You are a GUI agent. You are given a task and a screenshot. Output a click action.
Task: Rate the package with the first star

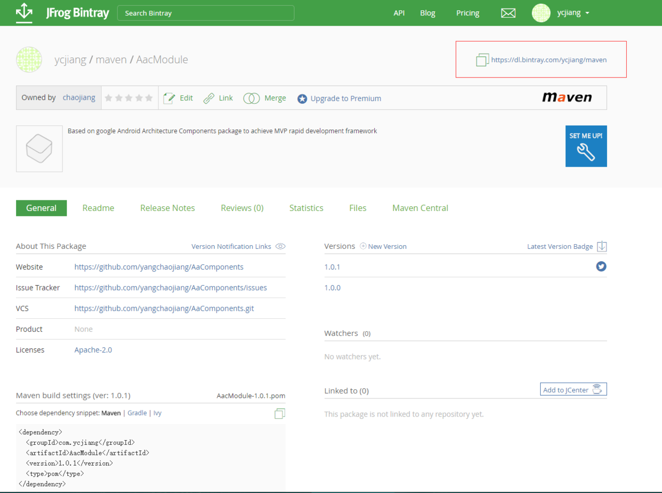[x=109, y=98]
